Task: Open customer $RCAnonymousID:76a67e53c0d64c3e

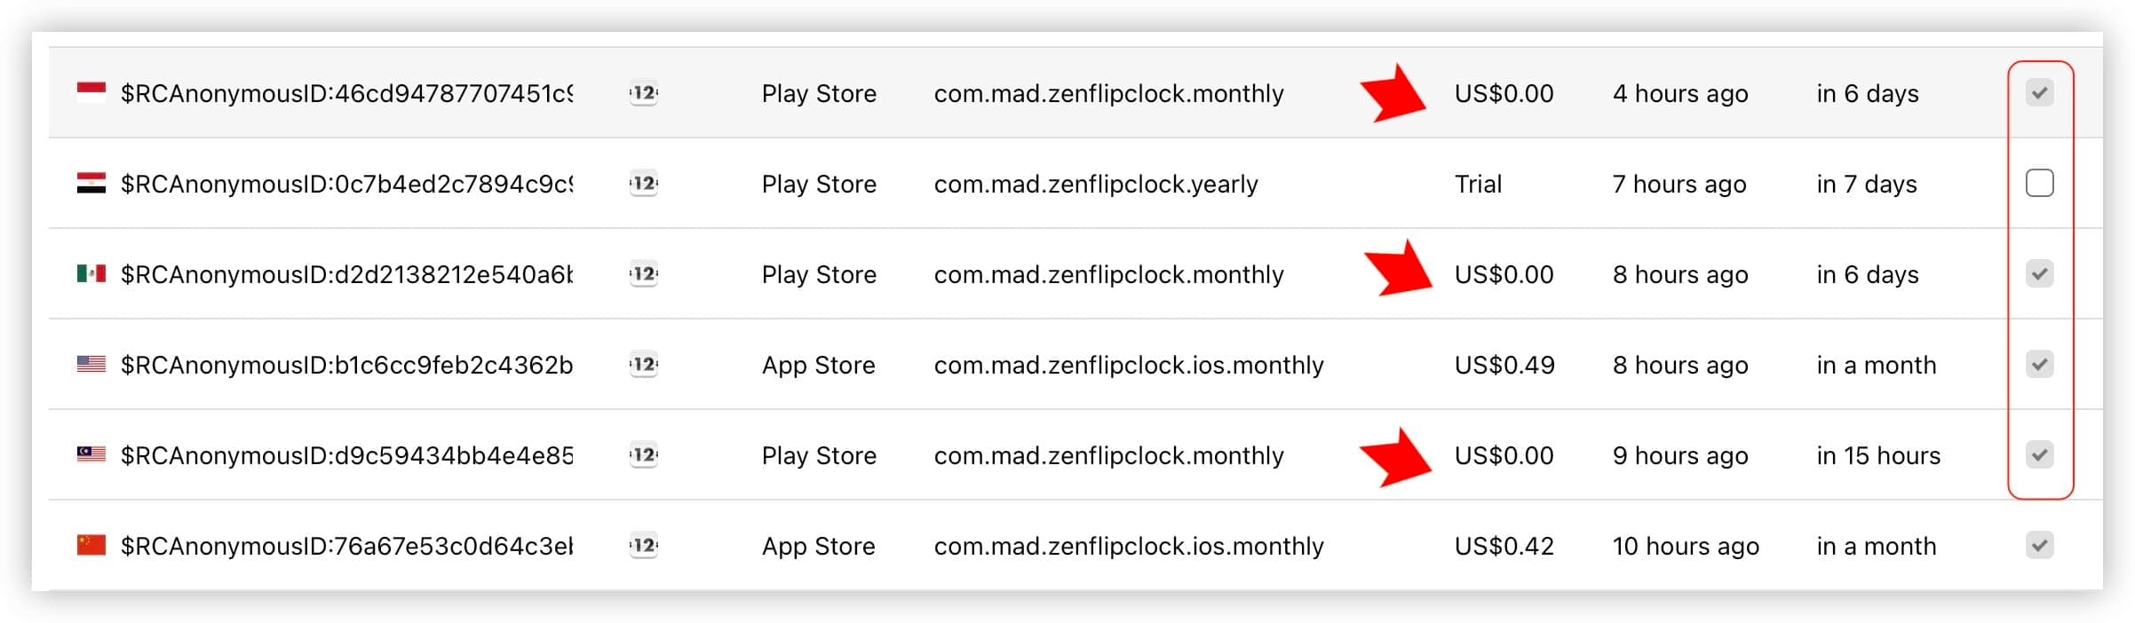Action: [346, 546]
